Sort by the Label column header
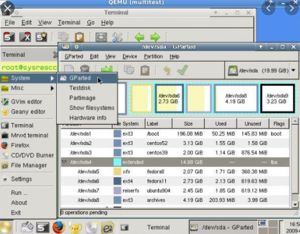Image resolution: width=300 pixels, height=234 pixels. (159, 123)
